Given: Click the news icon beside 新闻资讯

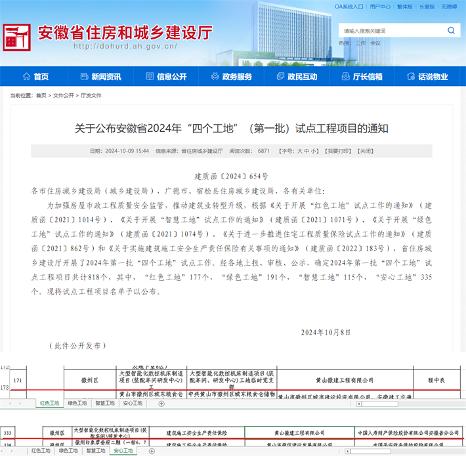Looking at the screenshot, I should (x=84, y=77).
